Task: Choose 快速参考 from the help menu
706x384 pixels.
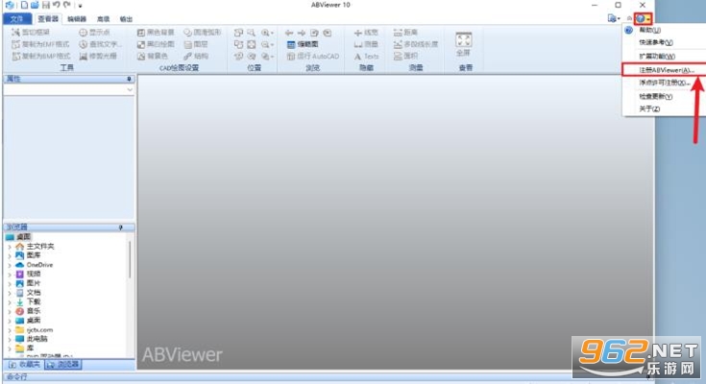Action: pos(655,42)
